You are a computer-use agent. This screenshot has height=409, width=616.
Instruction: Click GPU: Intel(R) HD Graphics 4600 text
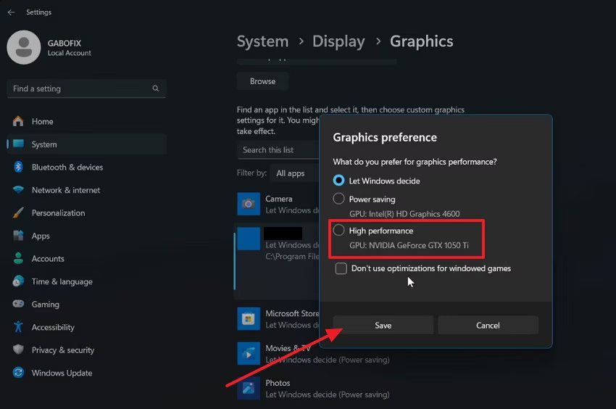tap(404, 213)
